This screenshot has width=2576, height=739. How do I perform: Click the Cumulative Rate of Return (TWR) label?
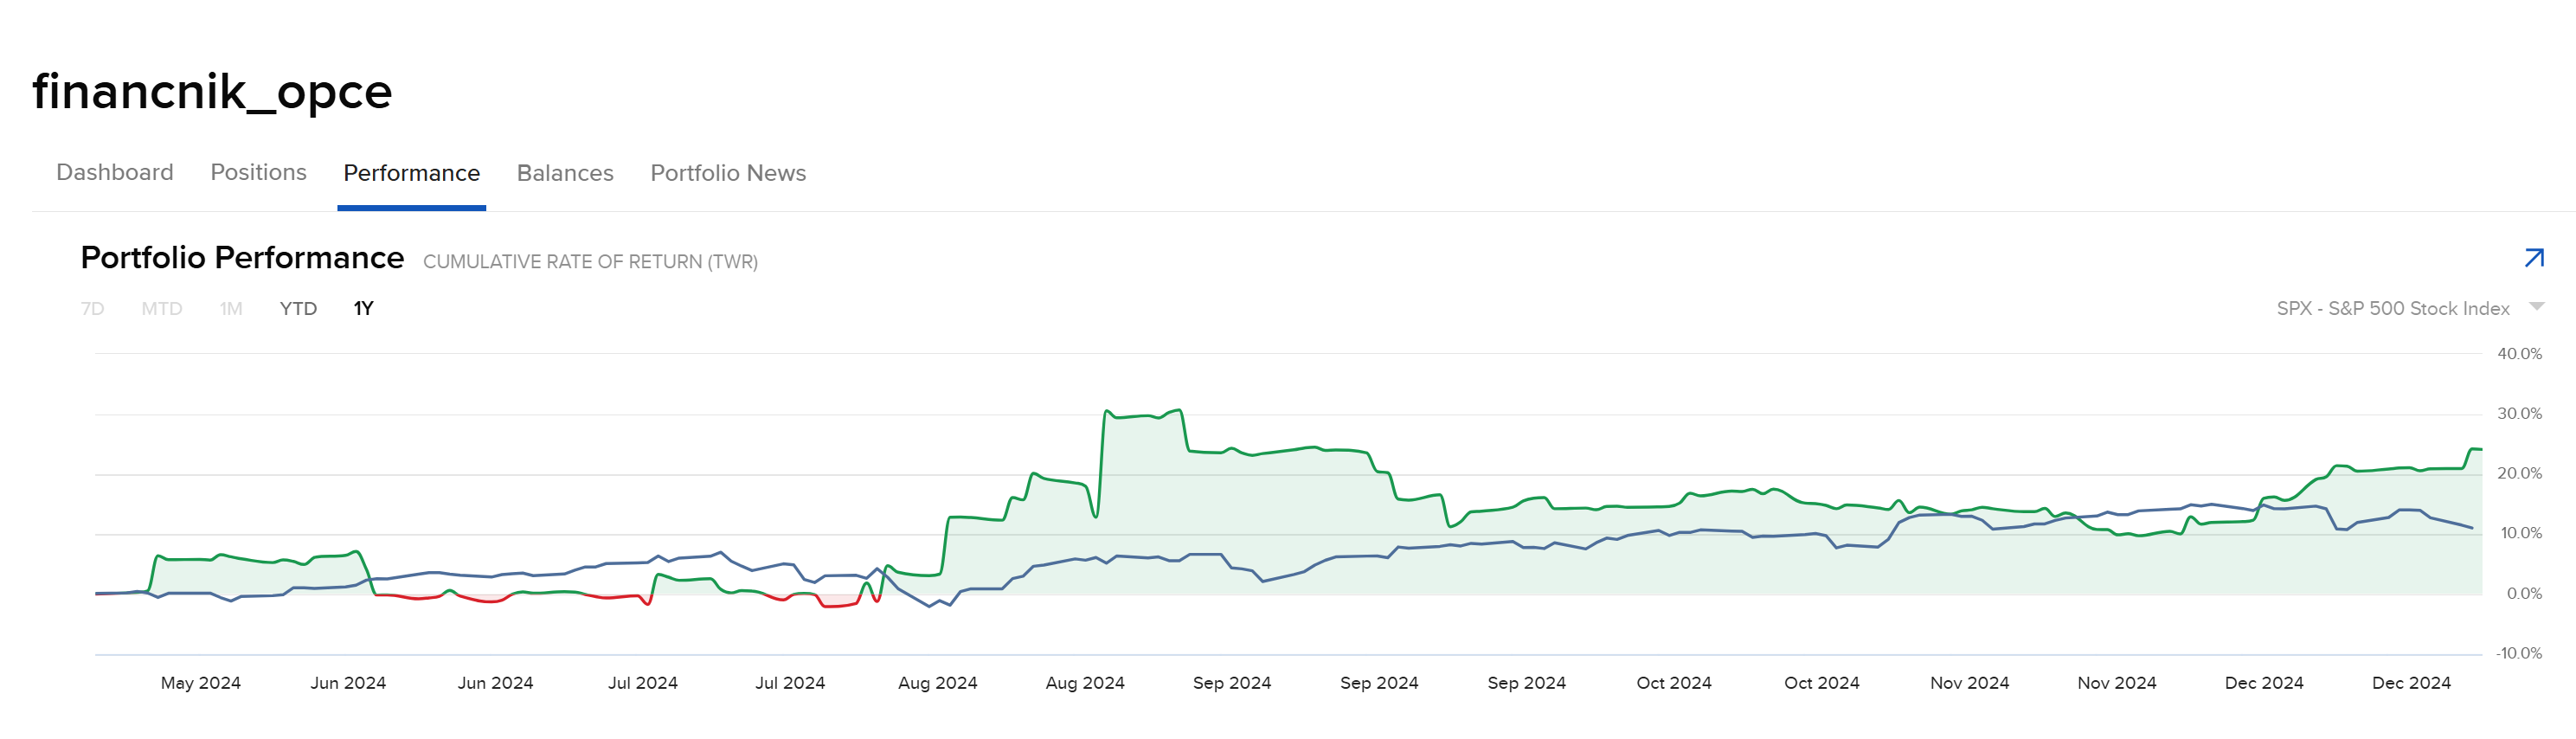[x=590, y=262]
